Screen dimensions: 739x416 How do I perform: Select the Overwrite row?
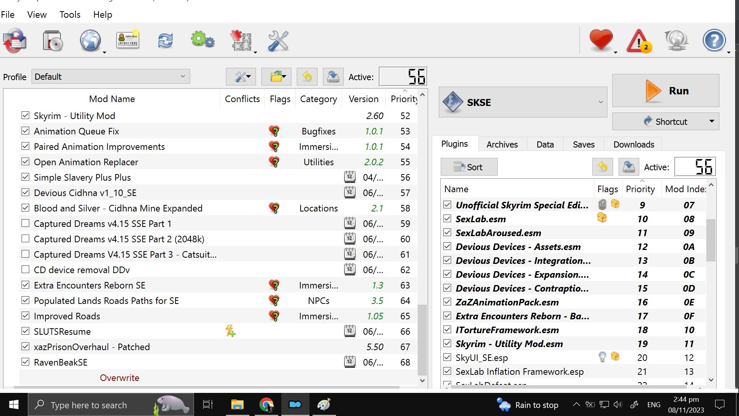pos(218,378)
